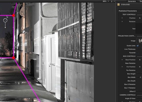Click the small handle below the circle control
Viewport: 142px width, 102px height.
click(x=5, y=28)
